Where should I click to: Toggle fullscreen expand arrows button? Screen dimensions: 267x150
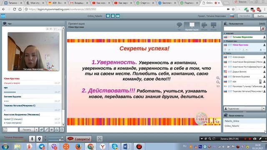[x=100, y=139]
